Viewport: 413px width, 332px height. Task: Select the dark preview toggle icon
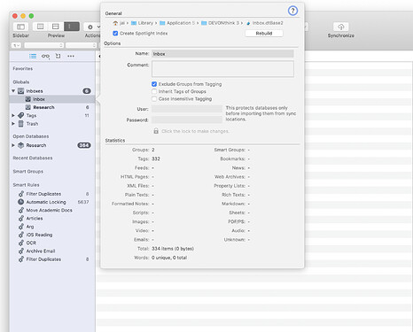72,27
